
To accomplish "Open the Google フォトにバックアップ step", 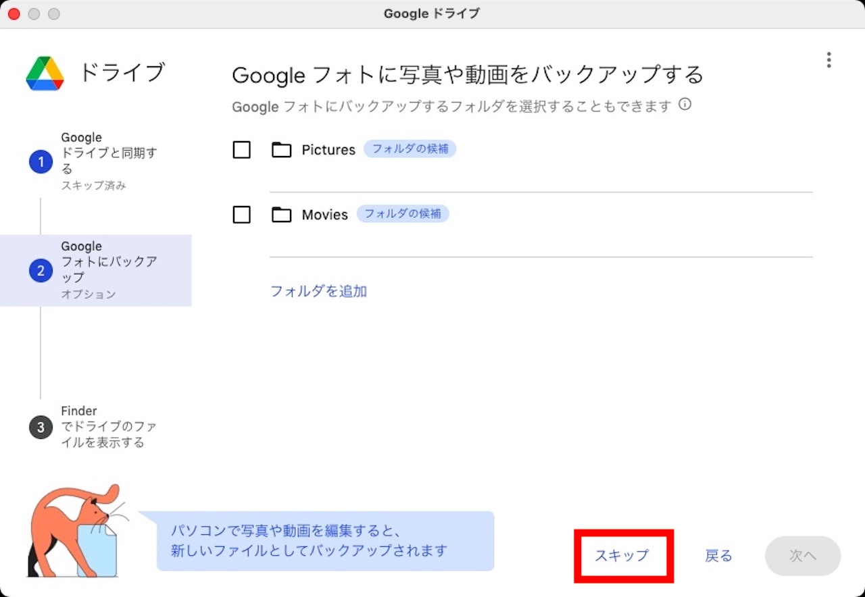I will coord(95,270).
